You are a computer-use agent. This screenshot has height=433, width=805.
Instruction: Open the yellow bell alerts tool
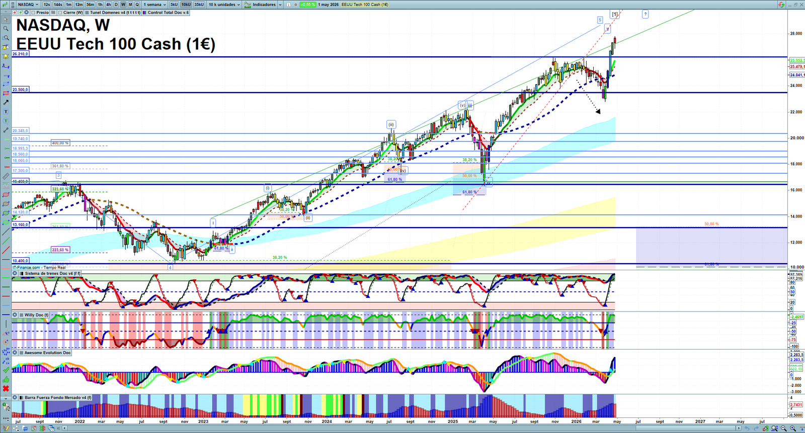(6, 56)
